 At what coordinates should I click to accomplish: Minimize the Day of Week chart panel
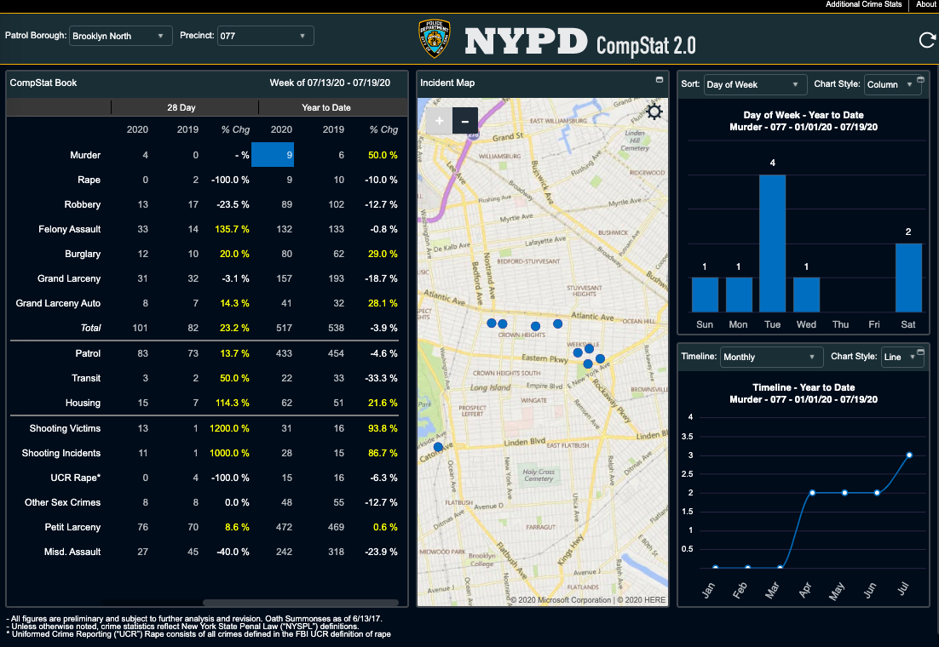pos(920,80)
